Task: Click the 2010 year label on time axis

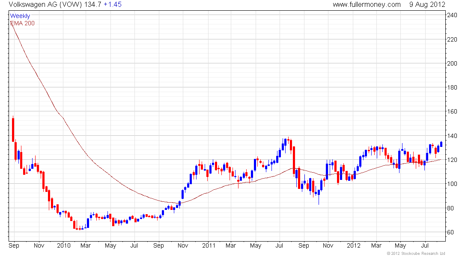Action: tap(64, 245)
